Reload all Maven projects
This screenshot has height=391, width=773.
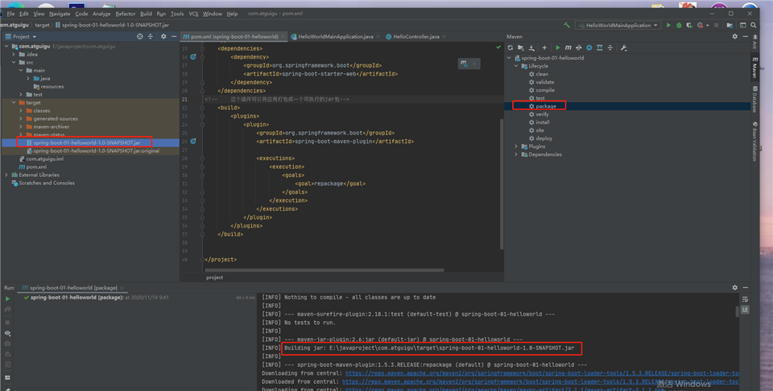click(x=510, y=47)
